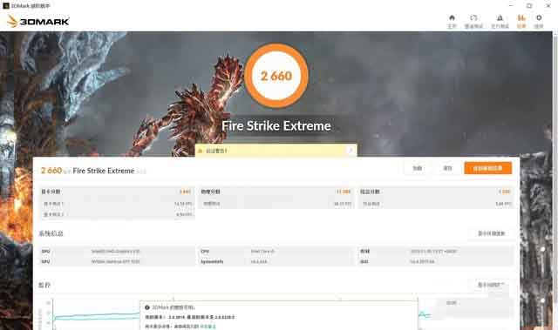Select the highlighted orange Results tab
558x330 pixels.
(521, 21)
